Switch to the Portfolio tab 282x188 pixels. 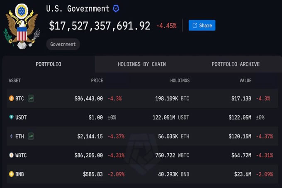48,64
